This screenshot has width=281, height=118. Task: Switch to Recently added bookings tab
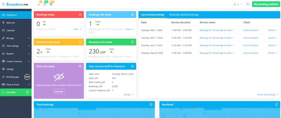pos(184,15)
